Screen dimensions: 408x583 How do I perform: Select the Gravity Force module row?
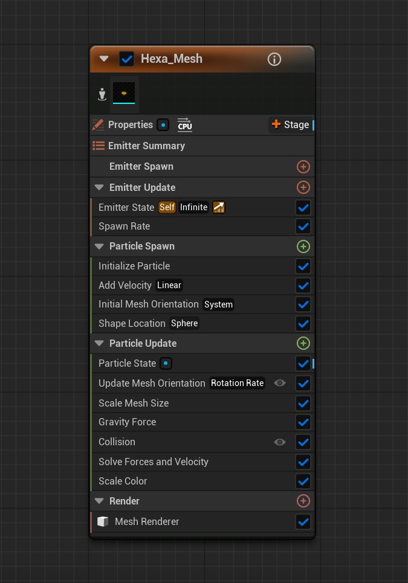[x=202, y=422]
